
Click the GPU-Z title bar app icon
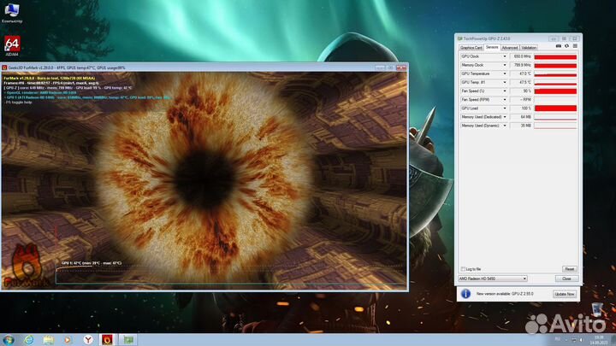coord(459,38)
